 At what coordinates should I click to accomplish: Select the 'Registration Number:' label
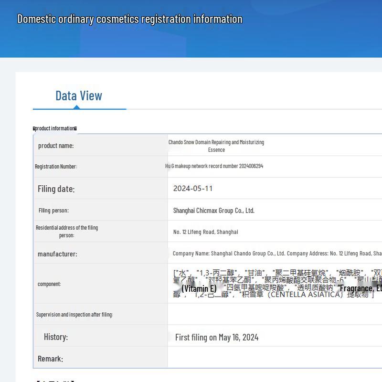(56, 167)
